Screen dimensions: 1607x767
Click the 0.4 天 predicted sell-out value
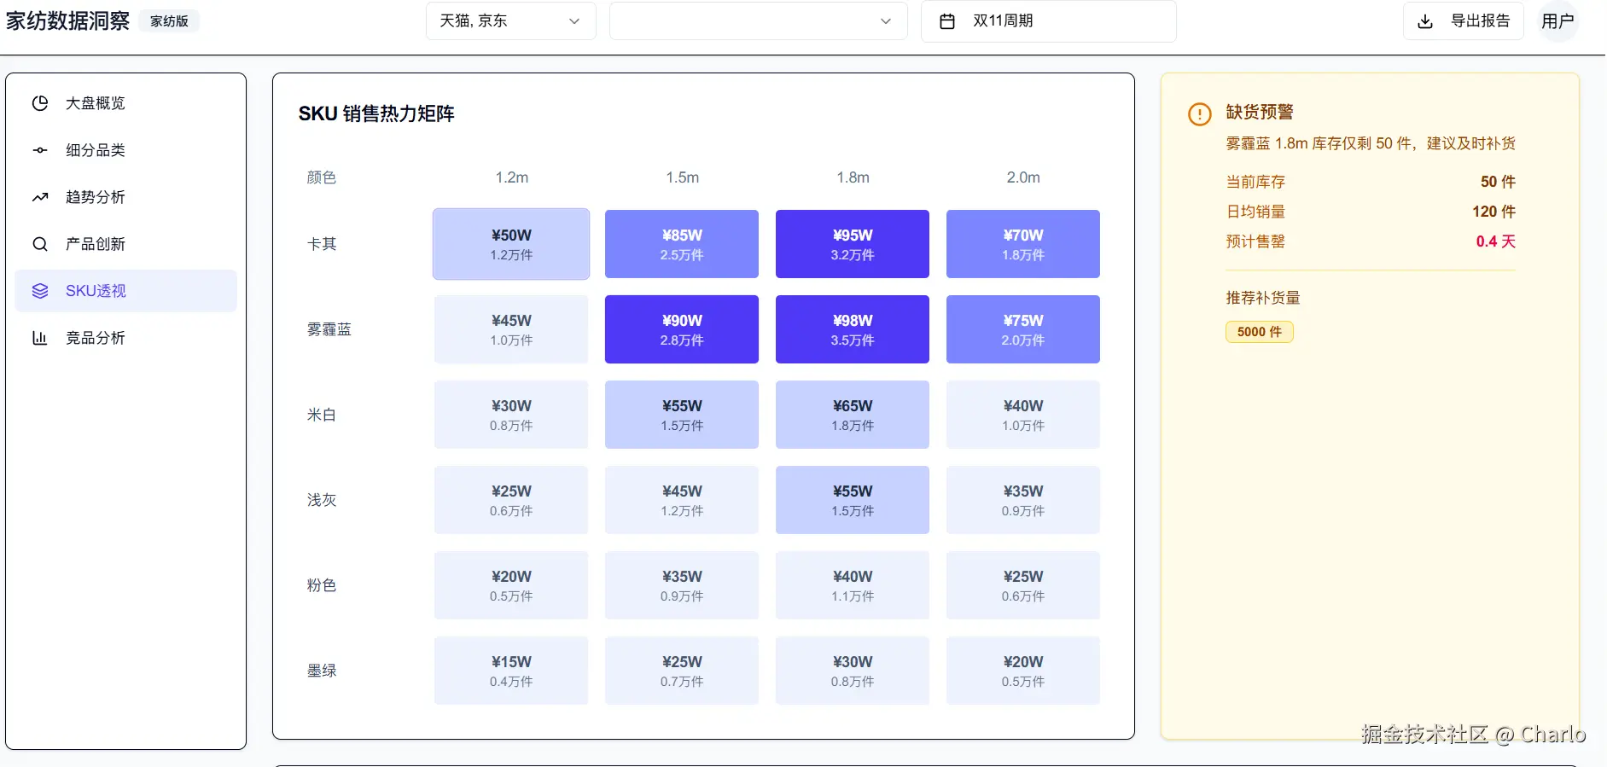pos(1496,241)
